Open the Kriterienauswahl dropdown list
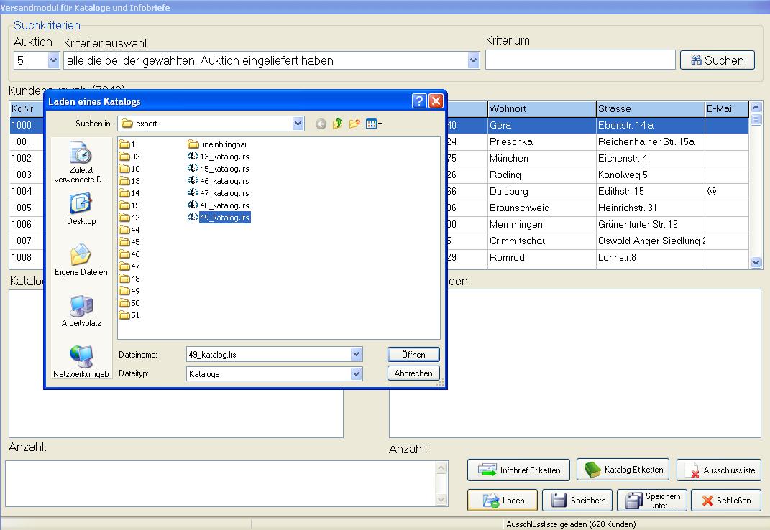This screenshot has height=530, width=770. tap(473, 61)
